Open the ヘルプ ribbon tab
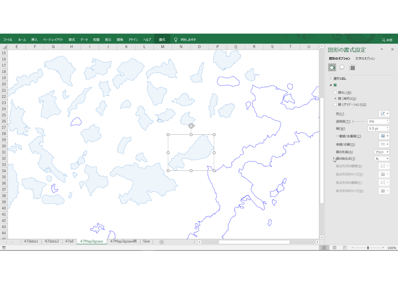The height and width of the screenshot is (284, 398). 147,40
